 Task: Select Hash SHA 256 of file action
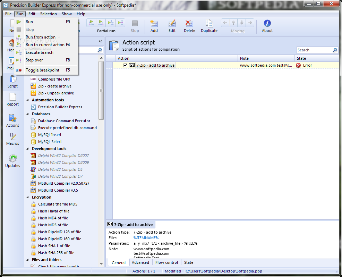pyautogui.click(x=56, y=253)
